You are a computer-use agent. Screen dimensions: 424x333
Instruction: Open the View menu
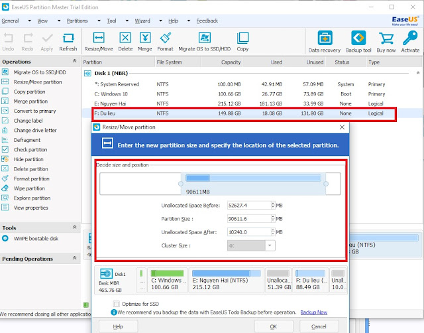42,21
